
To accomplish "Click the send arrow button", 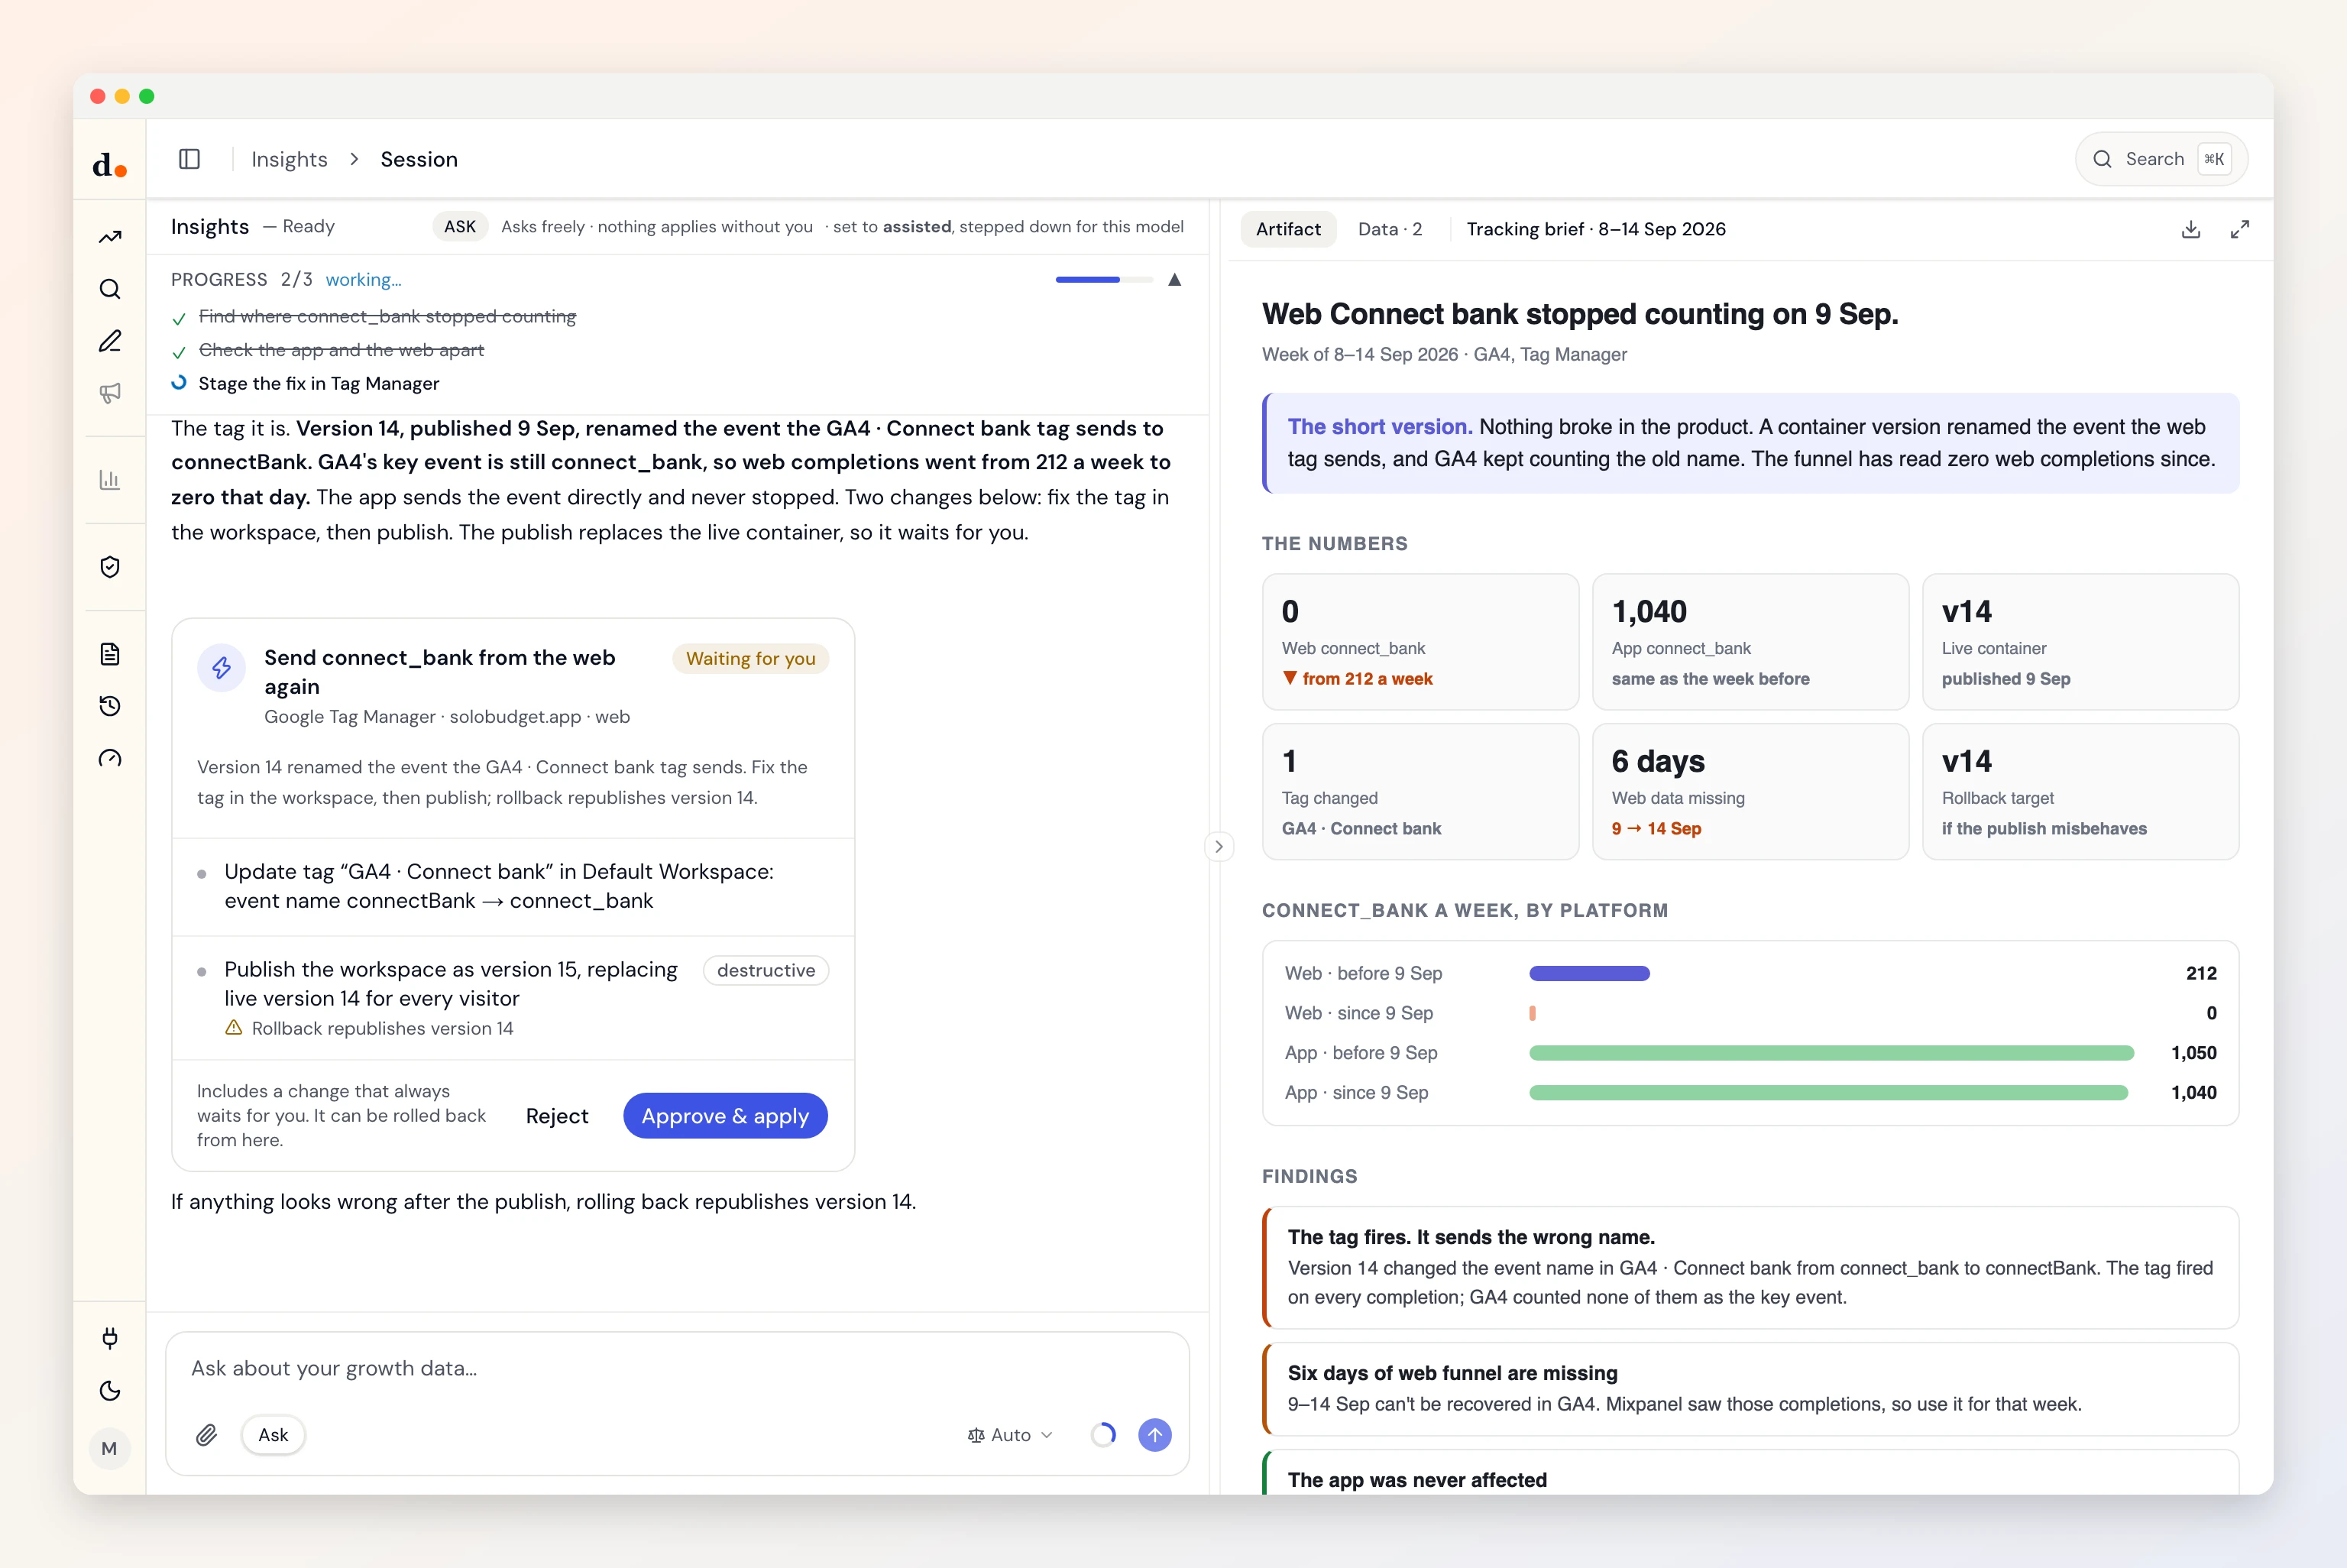I will click(x=1154, y=1435).
